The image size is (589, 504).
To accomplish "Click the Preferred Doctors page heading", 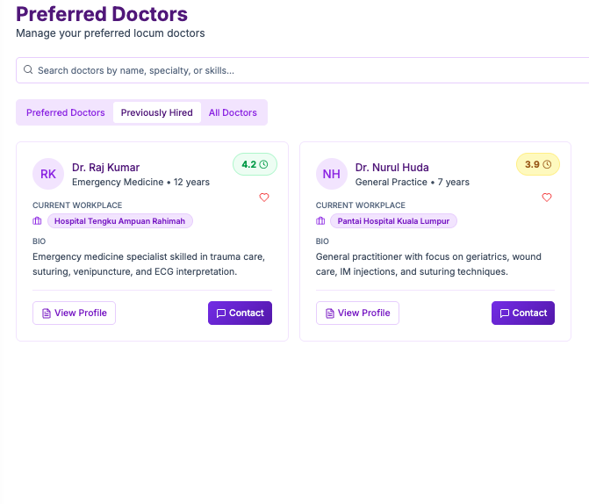I will point(102,14).
